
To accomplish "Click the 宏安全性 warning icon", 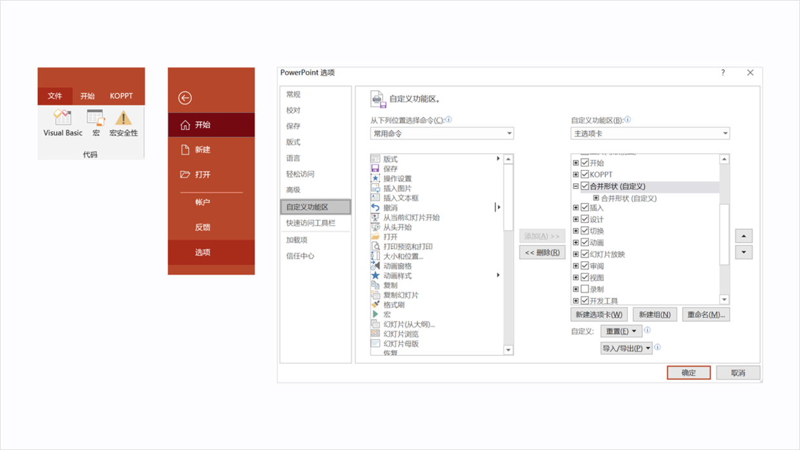I will point(123,117).
